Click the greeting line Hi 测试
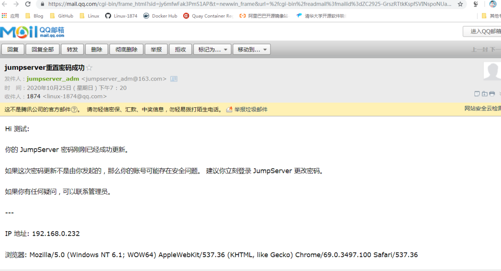 [x=17, y=129]
